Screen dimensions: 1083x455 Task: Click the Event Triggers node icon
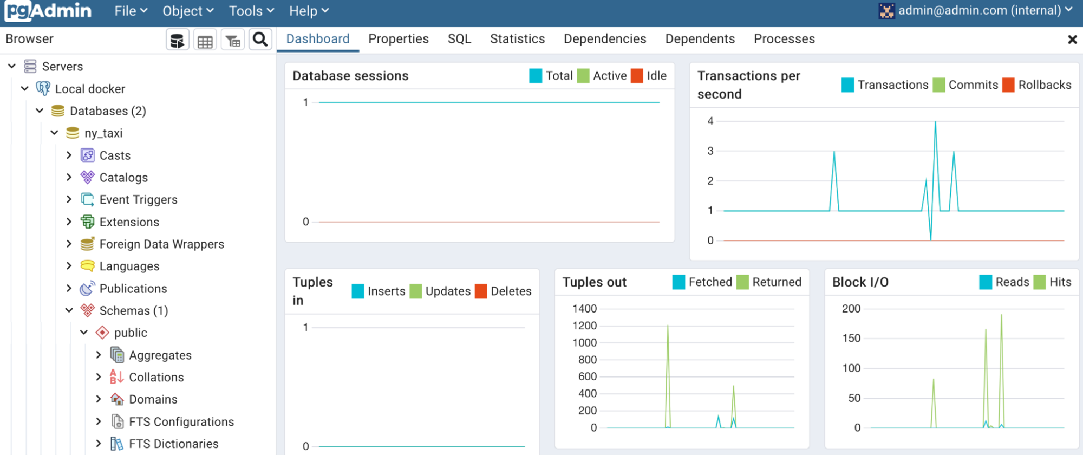(x=87, y=200)
